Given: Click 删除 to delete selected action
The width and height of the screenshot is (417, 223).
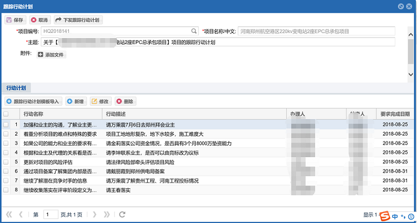Looking at the screenshot, I should pyautogui.click(x=125, y=101).
